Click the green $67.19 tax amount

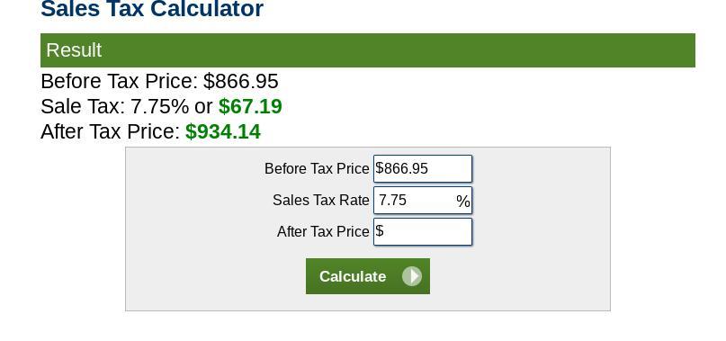[250, 106]
